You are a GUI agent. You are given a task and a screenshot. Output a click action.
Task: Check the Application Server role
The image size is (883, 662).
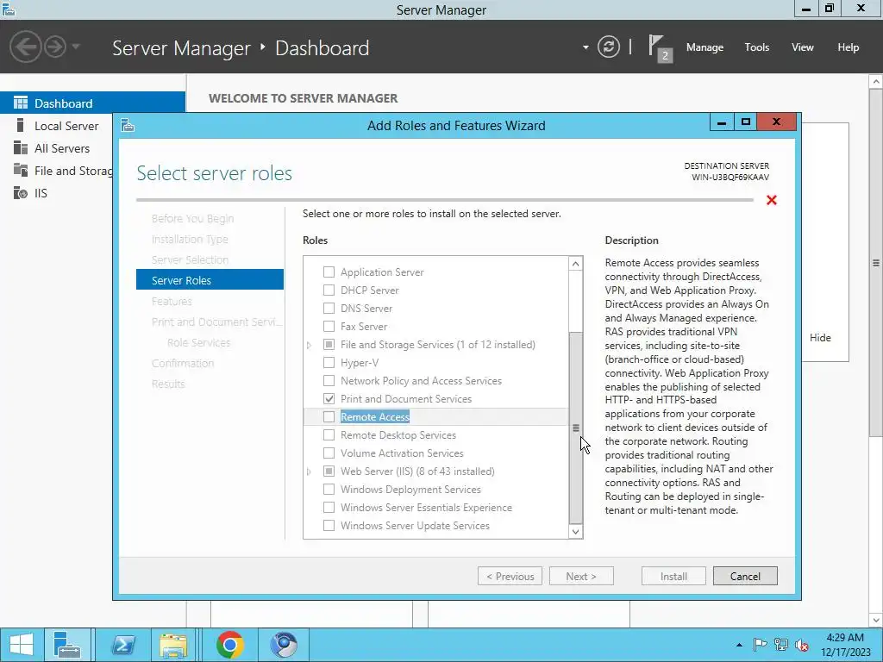[x=329, y=272]
